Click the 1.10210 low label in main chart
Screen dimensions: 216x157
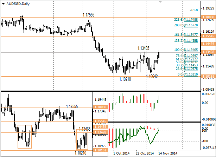pyautogui.click(x=125, y=79)
